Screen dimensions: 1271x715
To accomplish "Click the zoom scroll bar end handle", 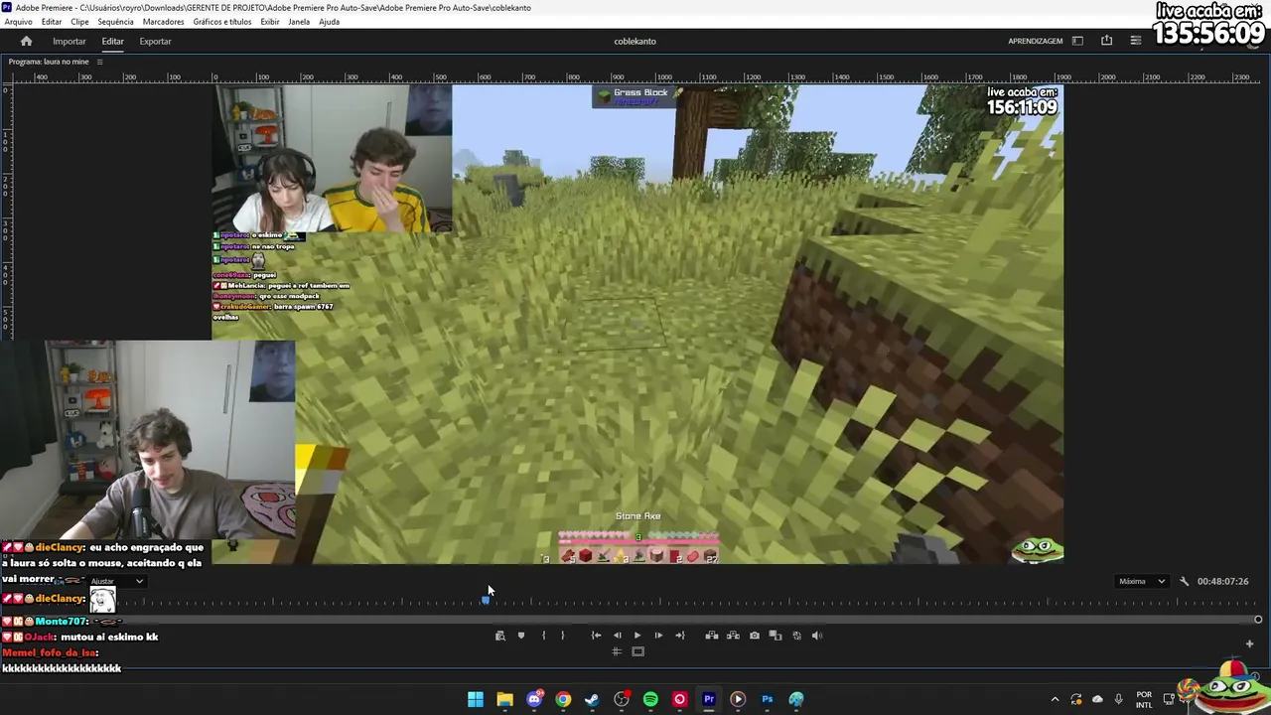I will (1258, 620).
